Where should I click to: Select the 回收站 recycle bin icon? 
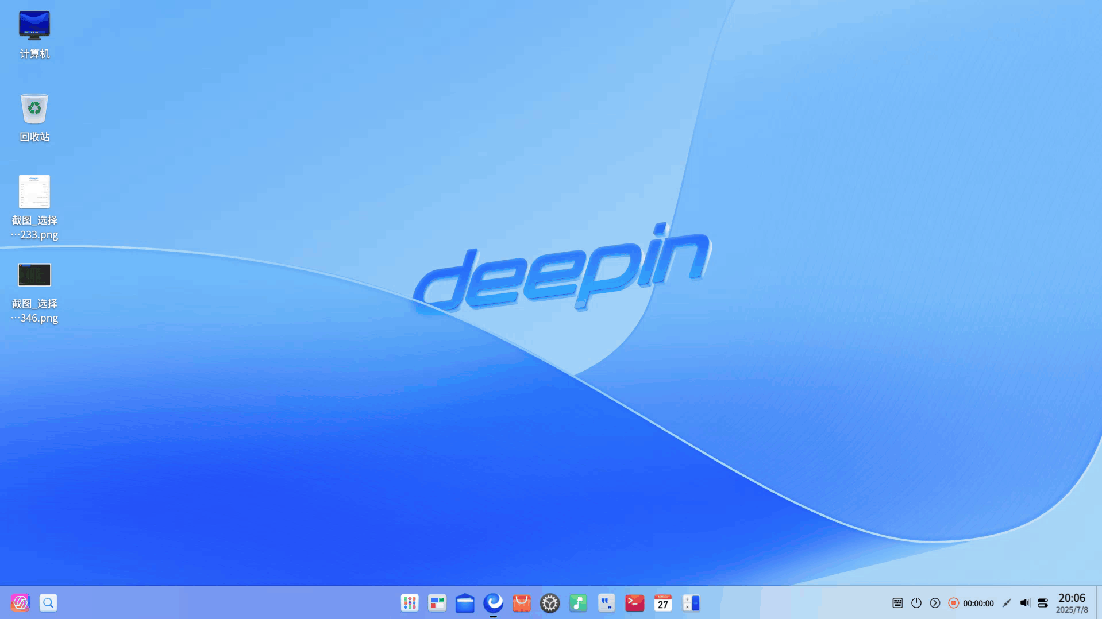pos(34,109)
